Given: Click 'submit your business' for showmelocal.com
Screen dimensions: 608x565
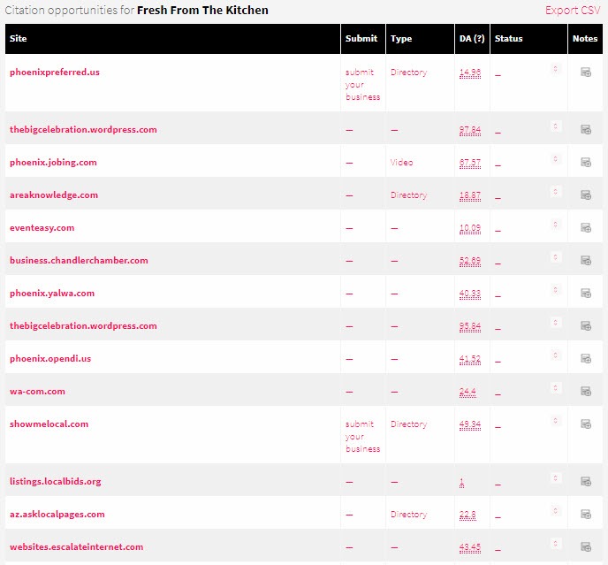Looking at the screenshot, I should pos(362,437).
